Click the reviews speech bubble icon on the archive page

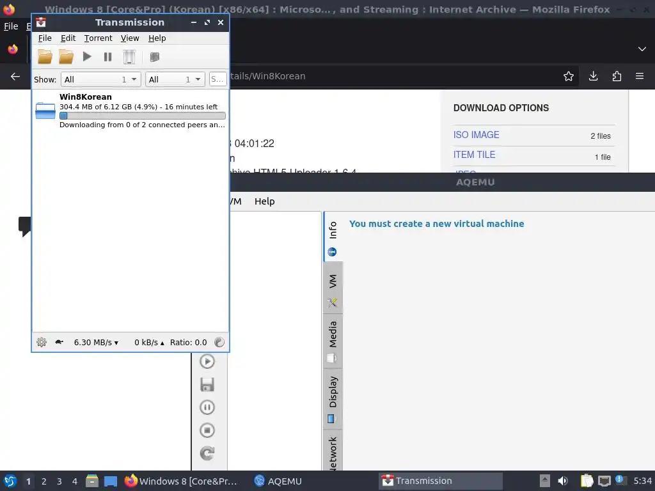pos(25,226)
